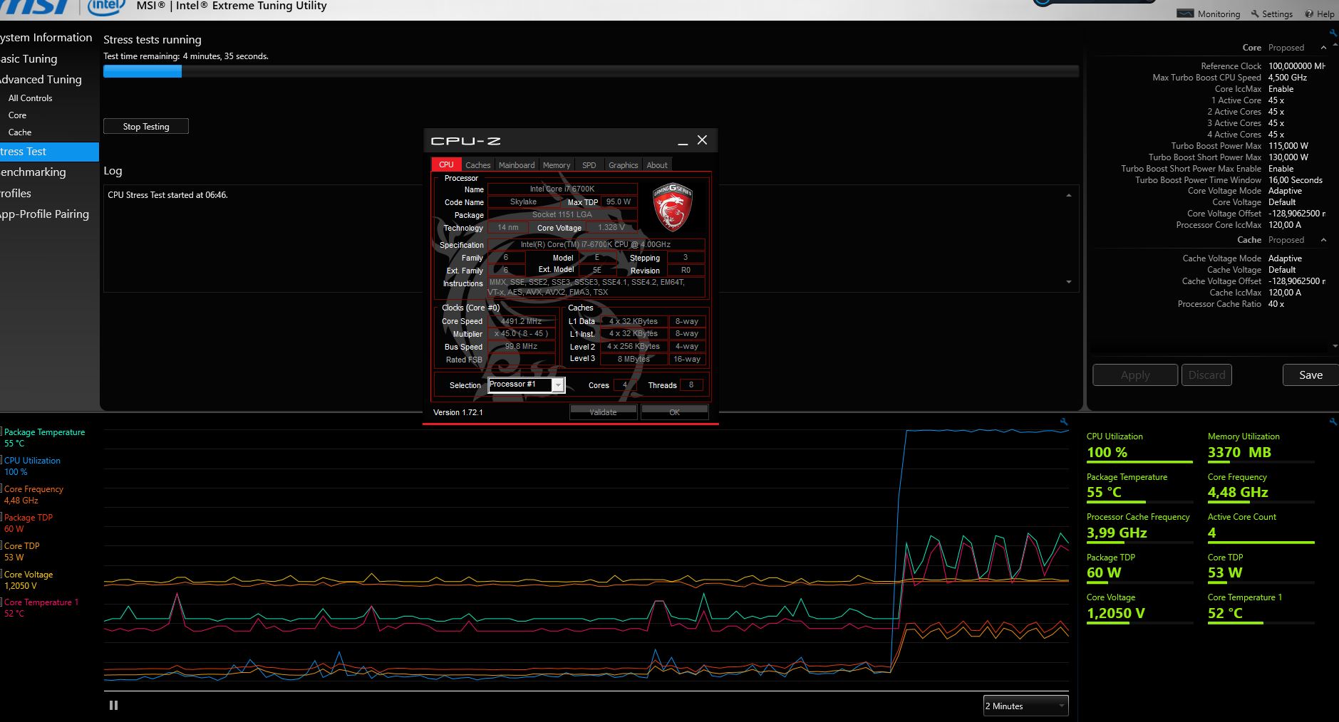
Task: Switch to the Caches tab in CPU-Z
Action: point(477,165)
